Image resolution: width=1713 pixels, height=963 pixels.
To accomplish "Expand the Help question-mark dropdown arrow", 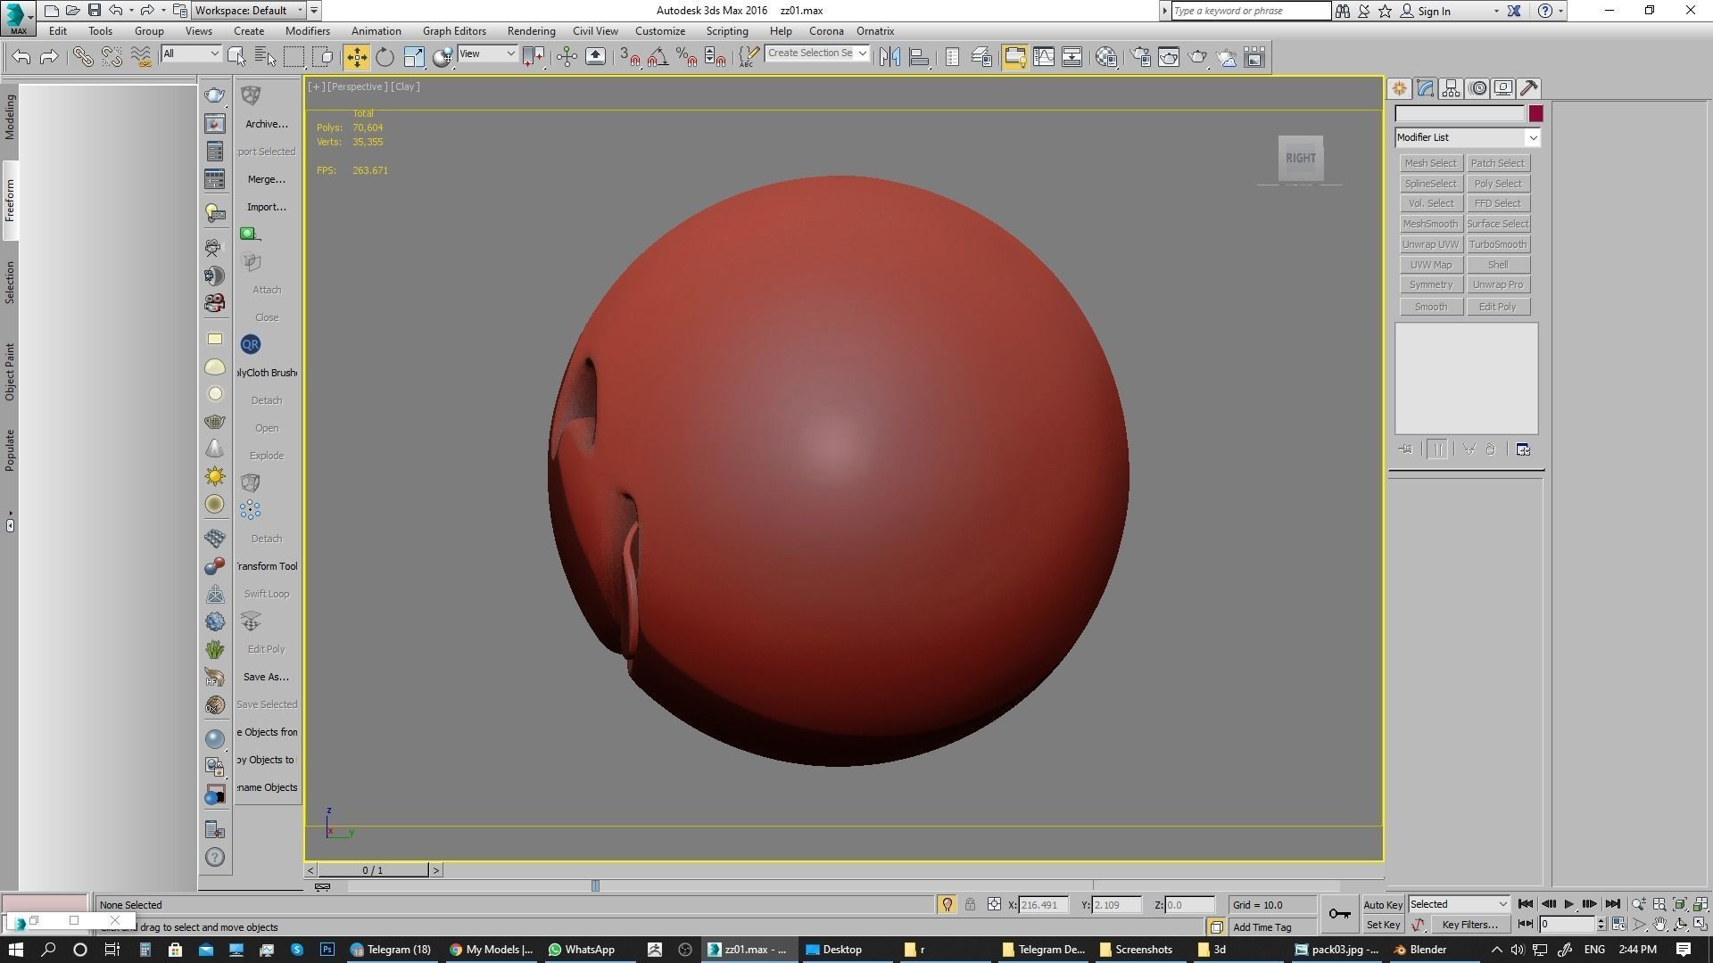I will (1560, 11).
